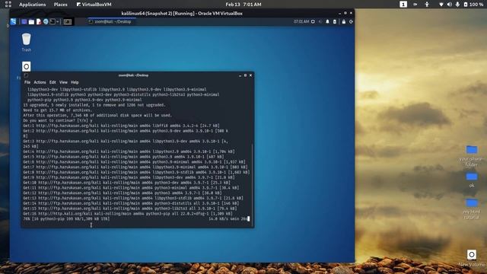
Task: Click the host clock Feb 13 7:01 AM
Action: coord(243,5)
